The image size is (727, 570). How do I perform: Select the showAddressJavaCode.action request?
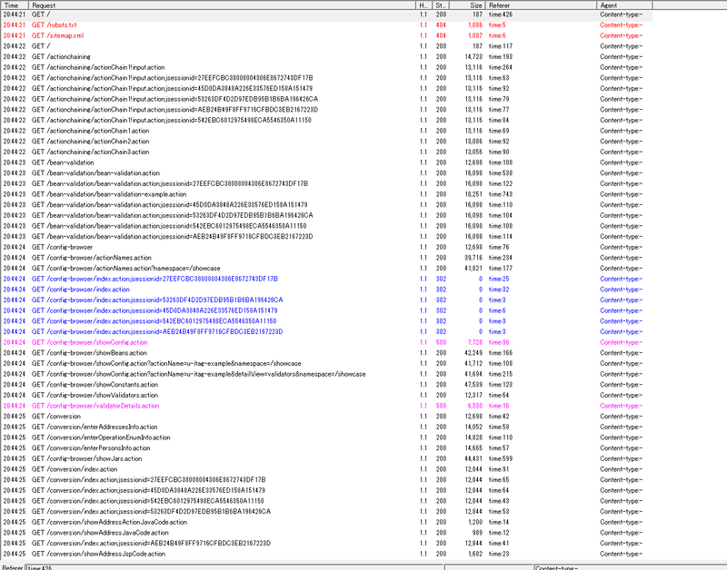[326, 533]
